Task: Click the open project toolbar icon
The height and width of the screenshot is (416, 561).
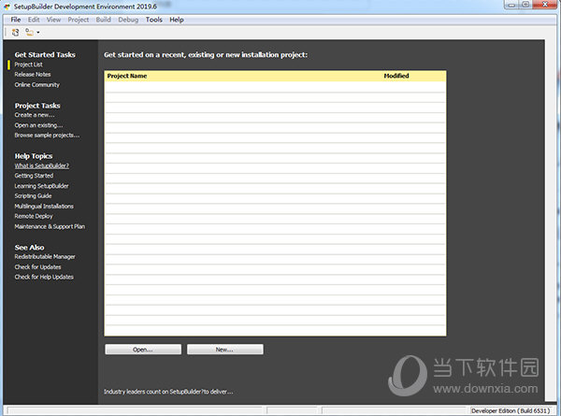Action: point(29,33)
